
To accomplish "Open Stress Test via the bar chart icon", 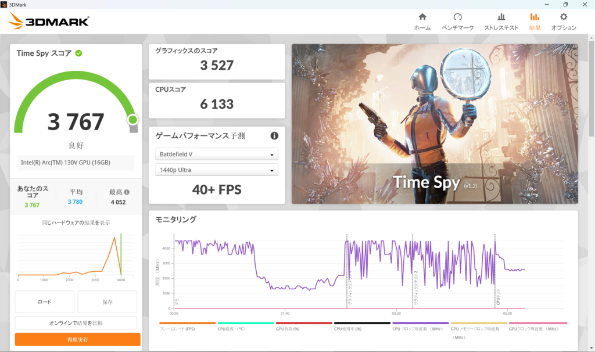I will pyautogui.click(x=501, y=17).
